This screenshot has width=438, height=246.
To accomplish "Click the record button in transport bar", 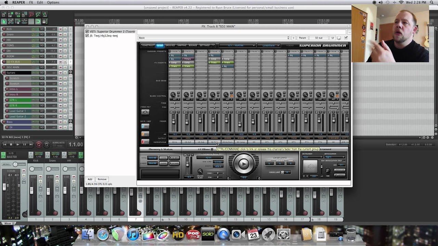I will pos(39,145).
